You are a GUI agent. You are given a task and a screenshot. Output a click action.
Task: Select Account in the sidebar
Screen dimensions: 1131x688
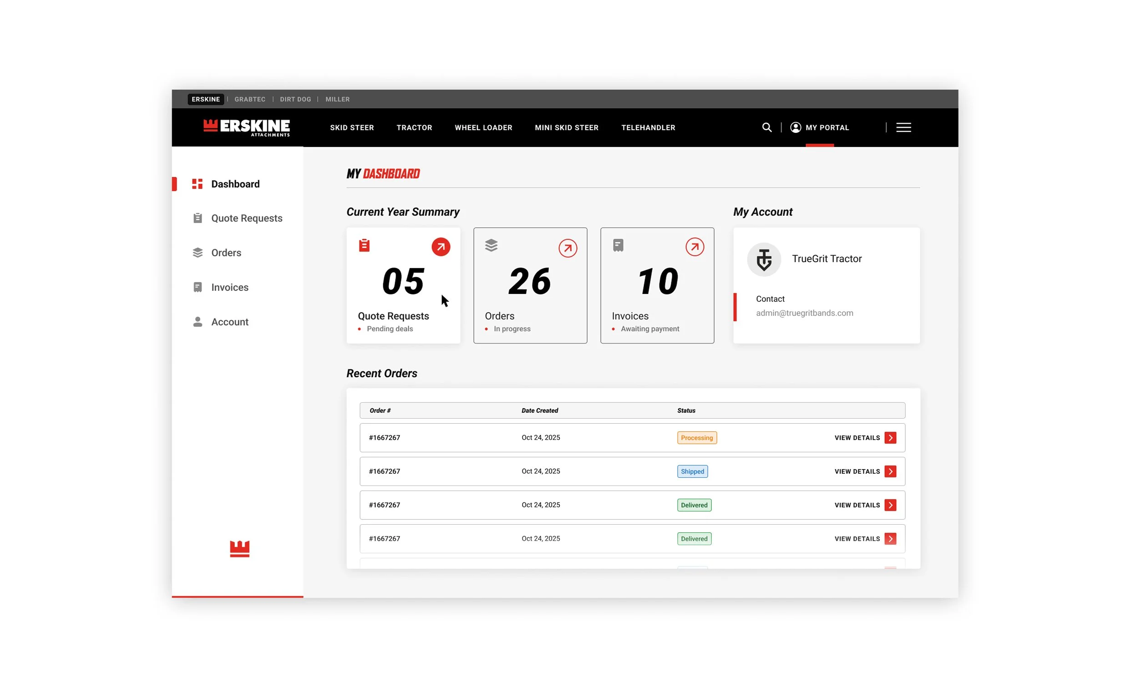[x=229, y=322]
